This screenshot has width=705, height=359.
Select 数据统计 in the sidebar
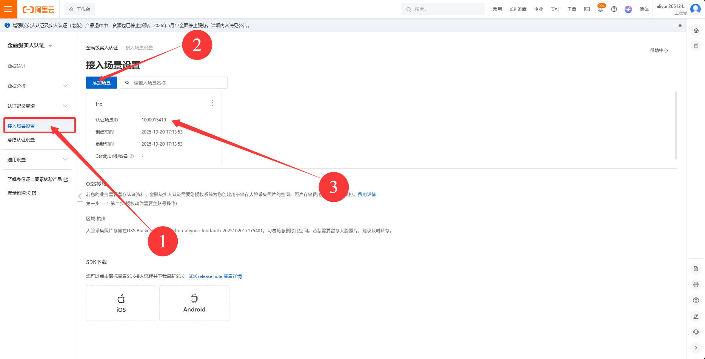(x=17, y=66)
